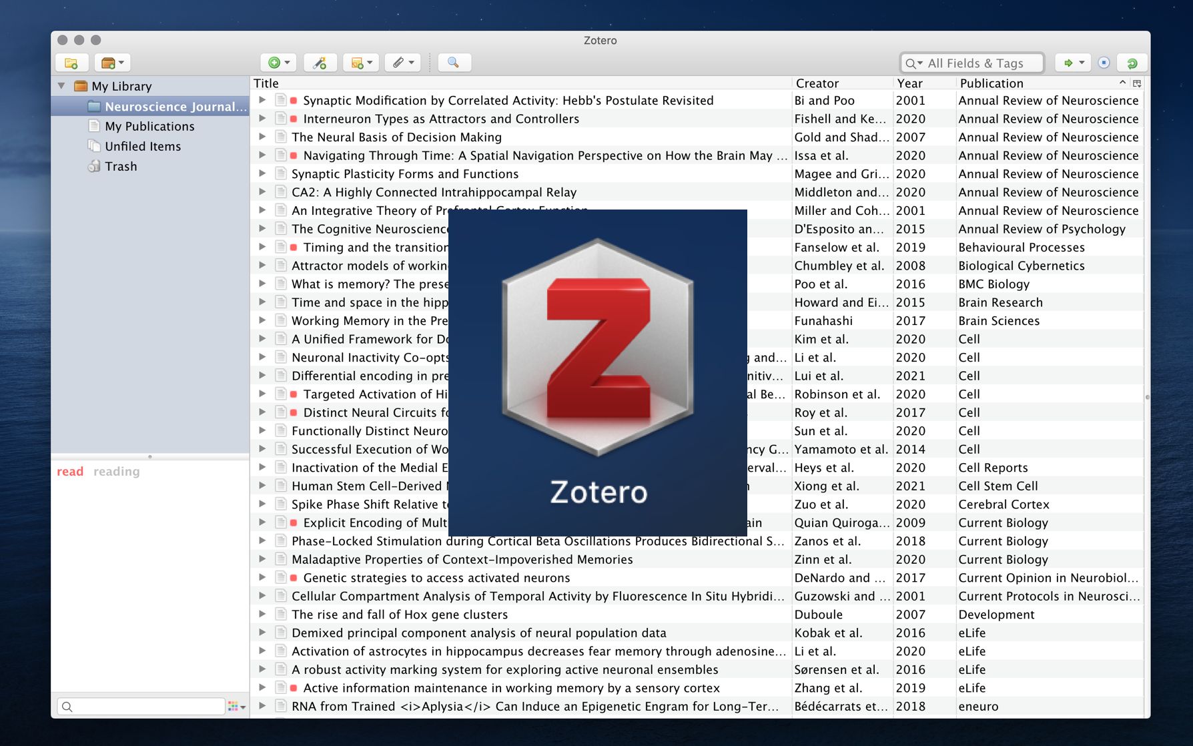Select 'RNA from Trained Aplysia' item

coord(534,706)
